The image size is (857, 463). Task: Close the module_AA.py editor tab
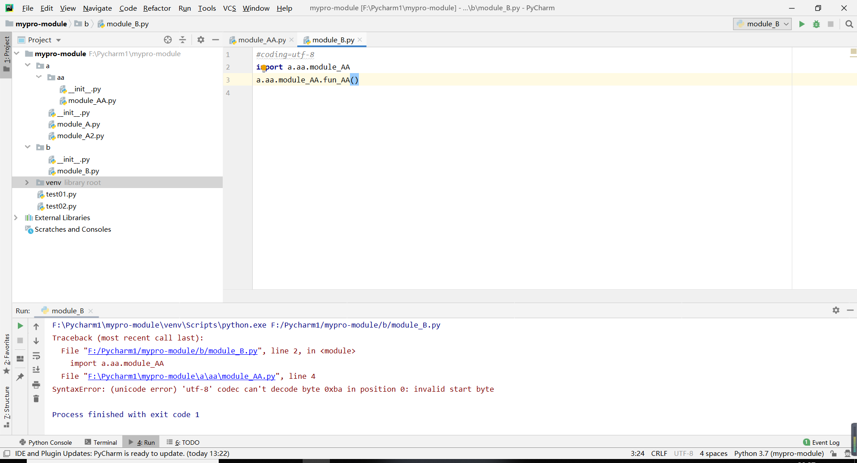pos(291,40)
